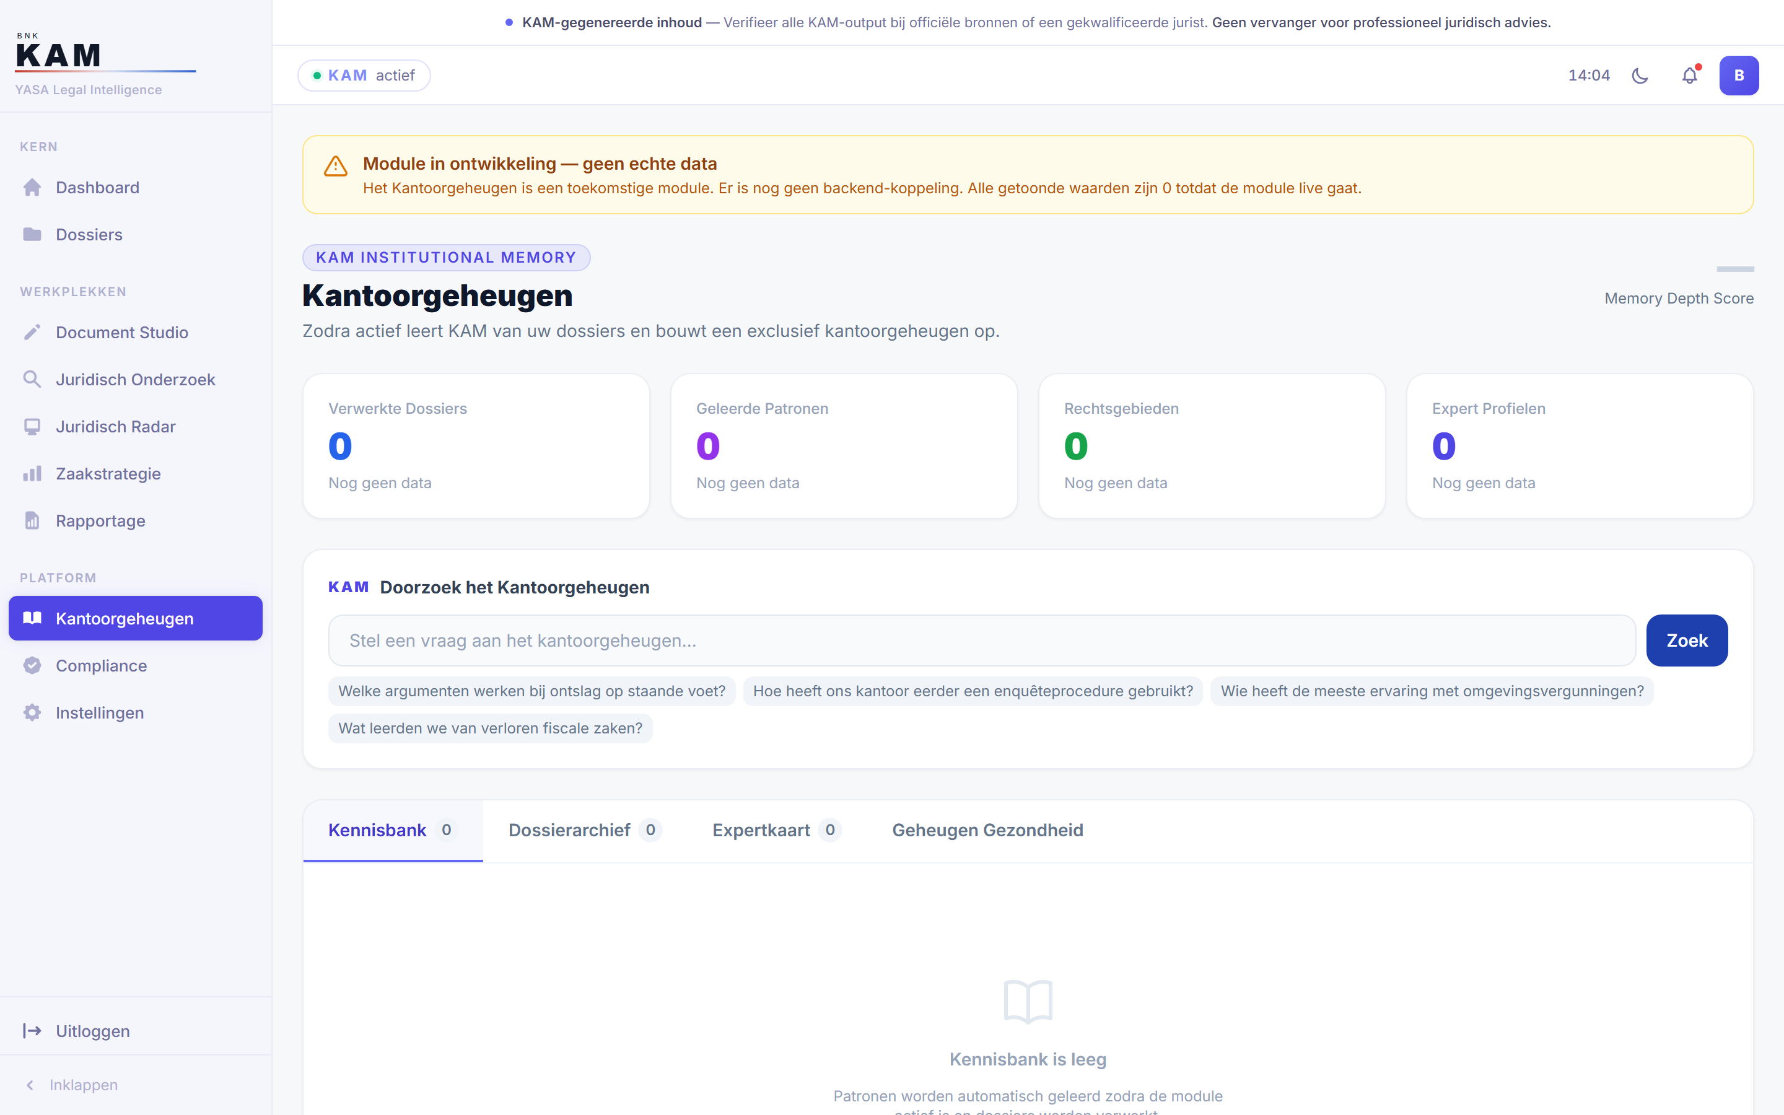Toggle dark mode with moon icon
Viewport: 1784px width, 1115px height.
click(x=1640, y=75)
